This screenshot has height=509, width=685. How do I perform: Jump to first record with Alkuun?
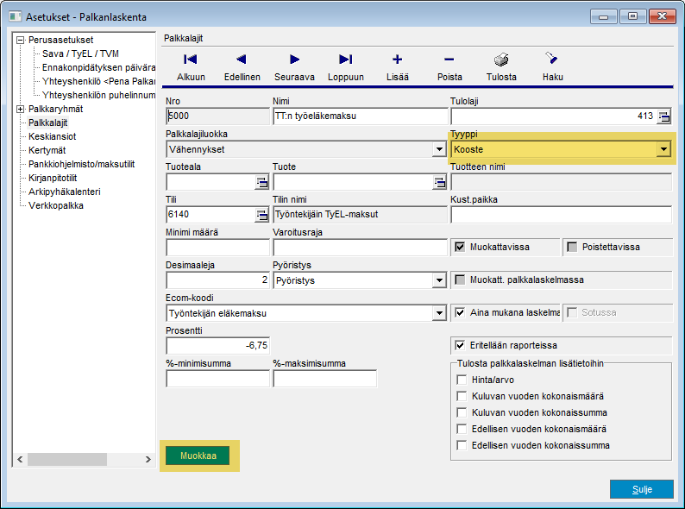(191, 66)
